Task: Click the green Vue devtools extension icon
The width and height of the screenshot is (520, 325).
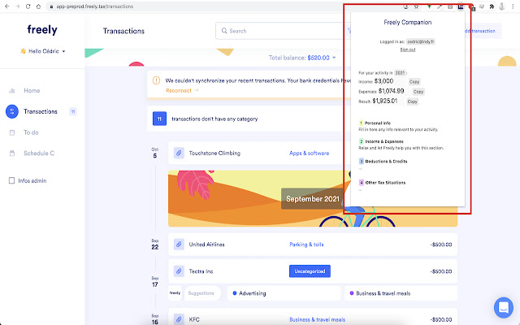Action: (429, 6)
